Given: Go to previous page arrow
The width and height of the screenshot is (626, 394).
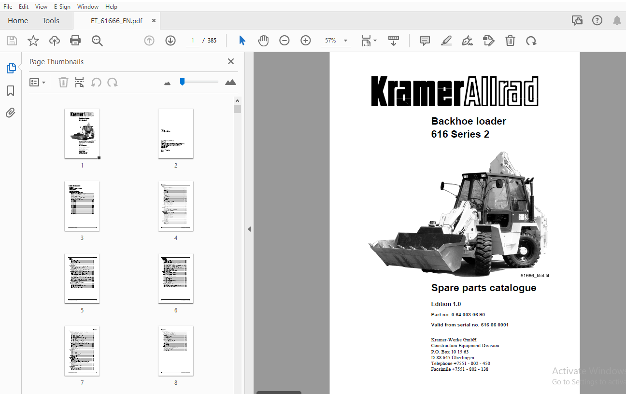Looking at the screenshot, I should pos(149,41).
